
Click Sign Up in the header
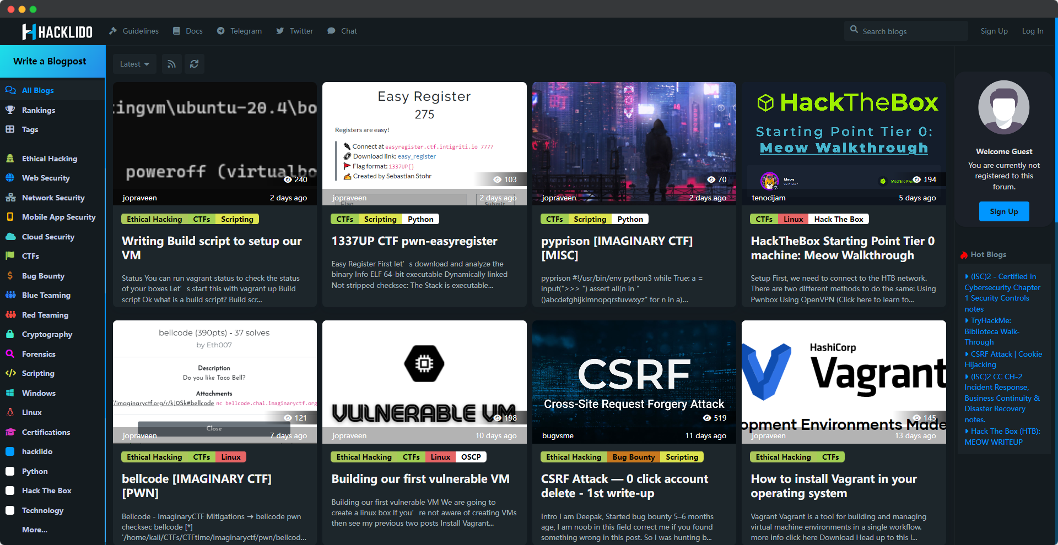click(994, 31)
